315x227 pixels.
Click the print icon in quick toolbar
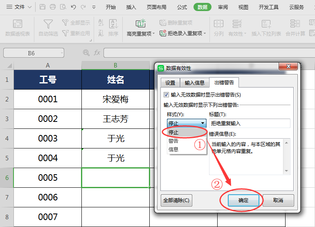tap(53, 7)
